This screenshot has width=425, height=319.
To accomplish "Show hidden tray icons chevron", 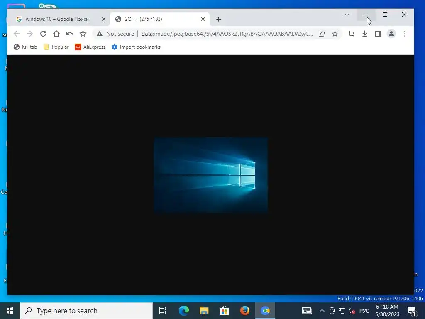I will coord(322,311).
